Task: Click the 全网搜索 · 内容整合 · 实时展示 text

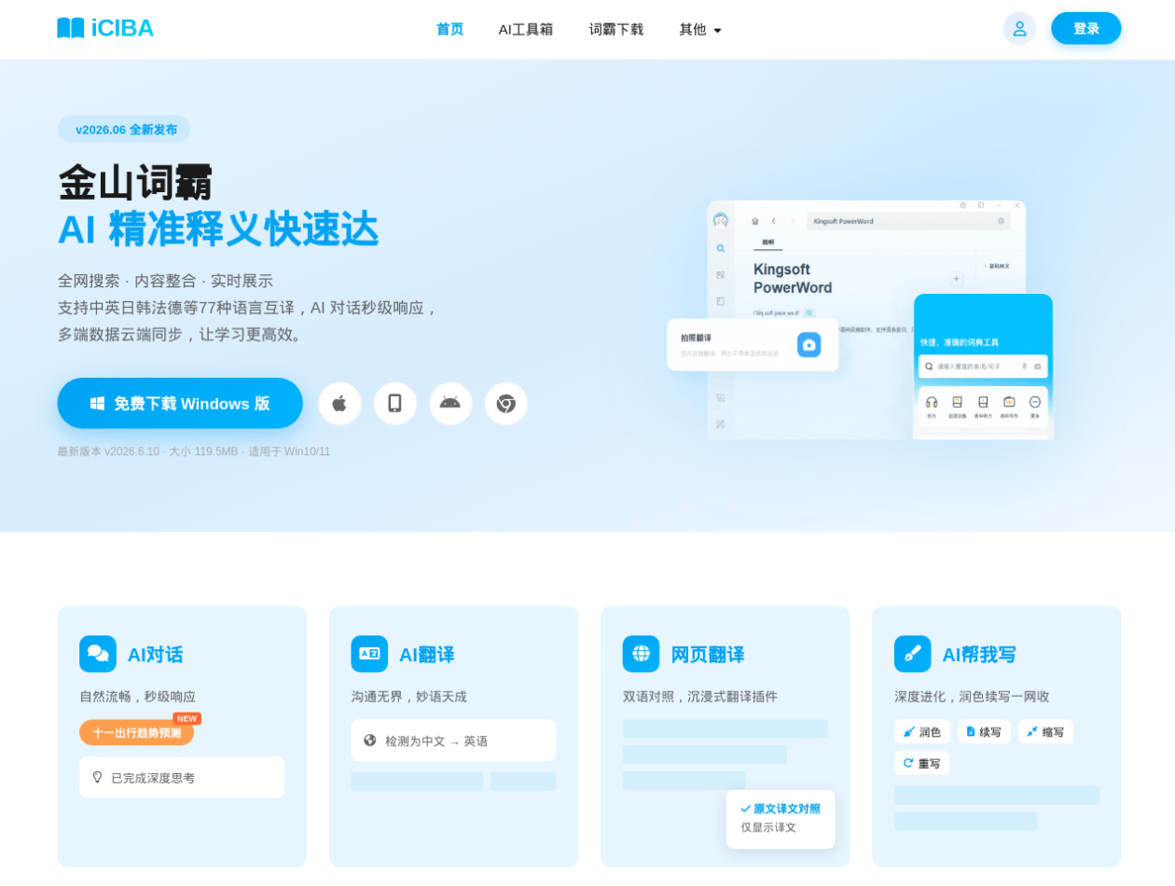Action: [x=165, y=281]
